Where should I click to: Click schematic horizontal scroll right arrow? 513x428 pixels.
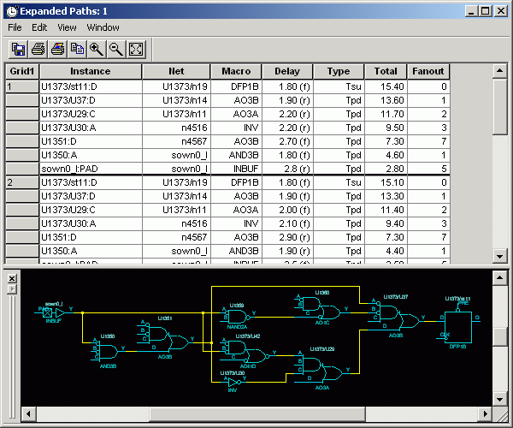[486, 414]
